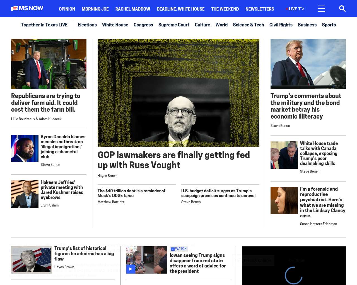Browse the Civil Rights topic
The width and height of the screenshot is (357, 285).
[x=281, y=25]
